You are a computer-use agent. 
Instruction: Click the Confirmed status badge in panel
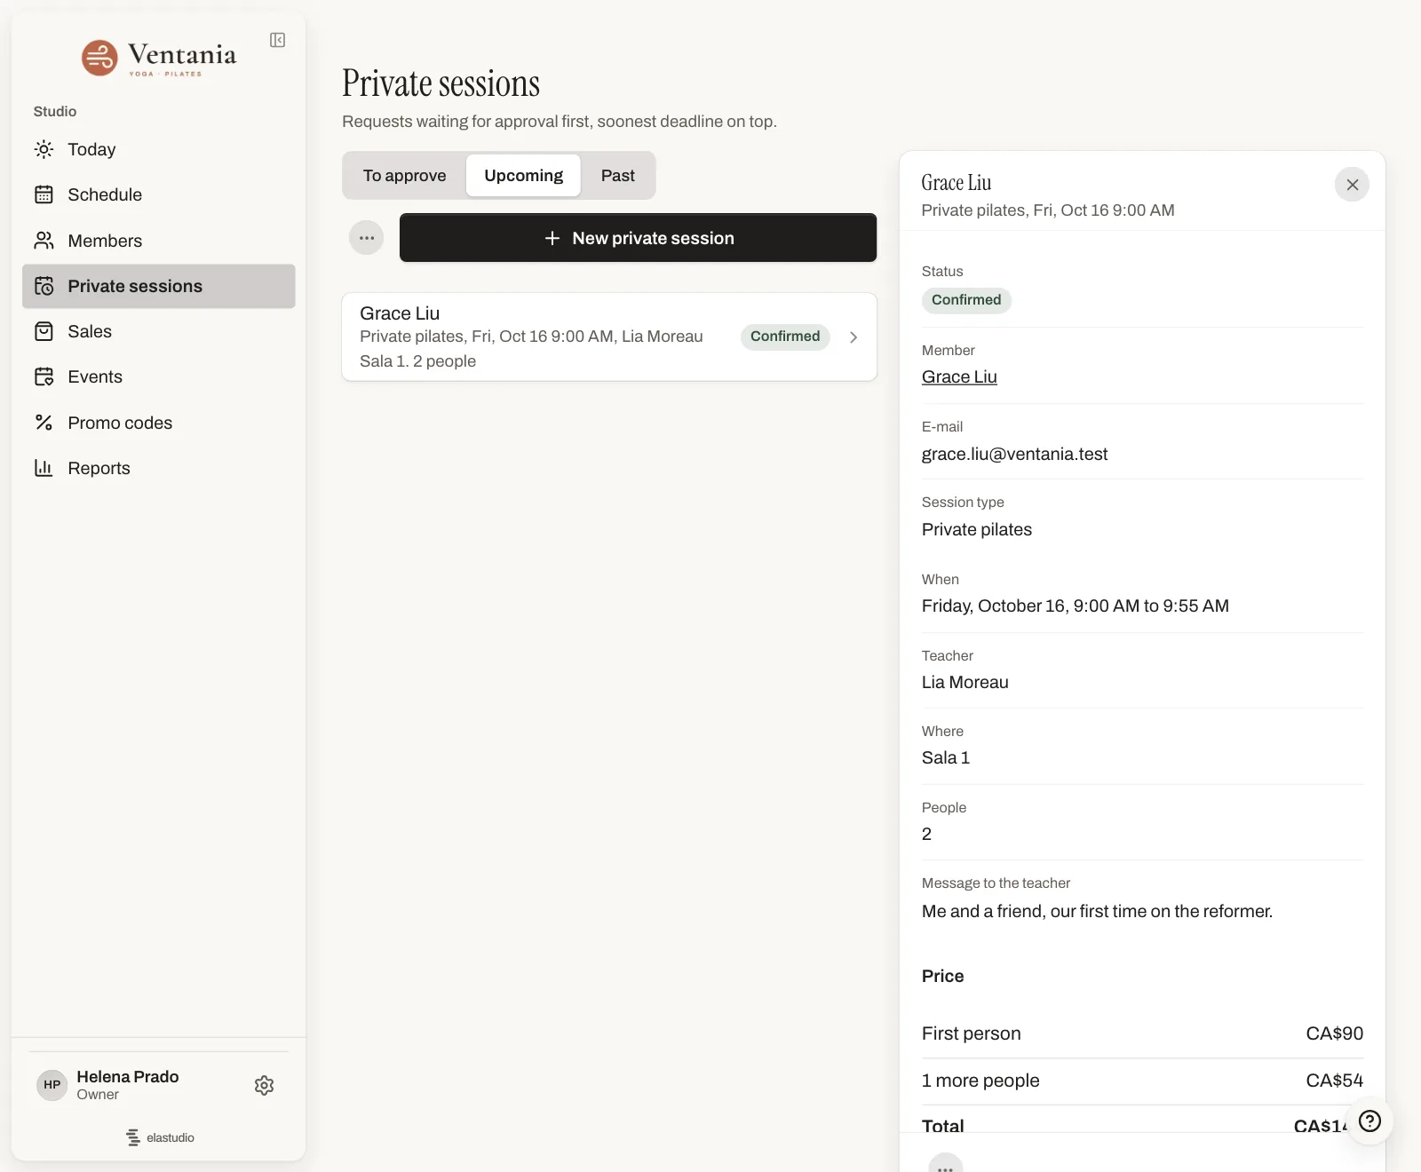(966, 300)
